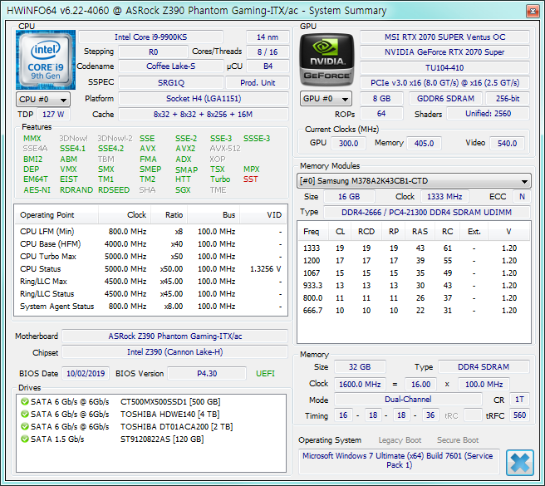Viewport: 545px width, 486px height.
Task: Click the memory clock 1600.0 MHz field
Action: coord(360,385)
